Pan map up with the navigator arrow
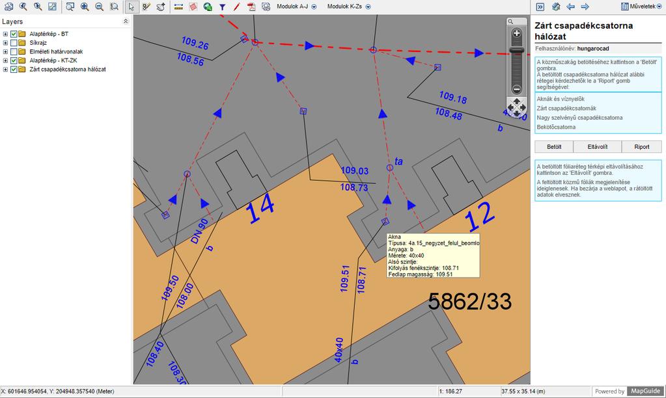 pyautogui.click(x=516, y=101)
